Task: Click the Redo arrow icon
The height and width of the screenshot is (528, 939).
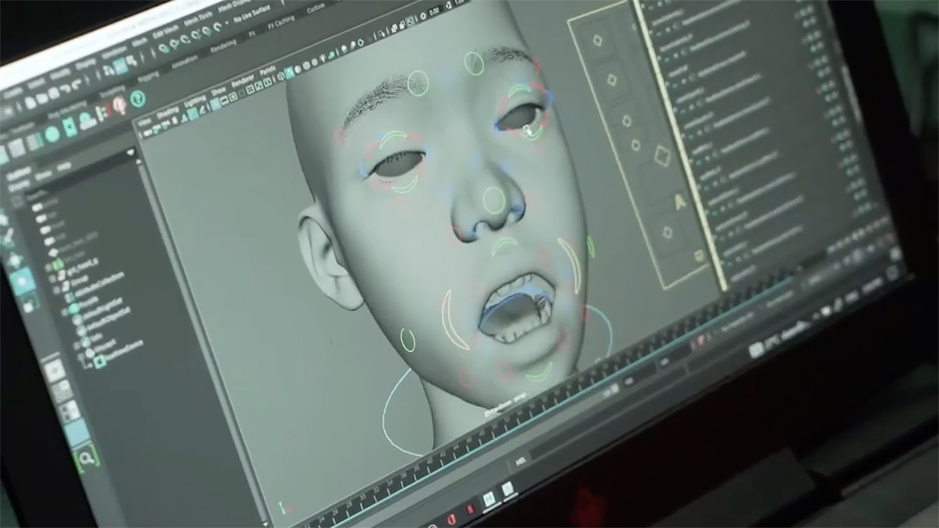Action: click(x=77, y=83)
